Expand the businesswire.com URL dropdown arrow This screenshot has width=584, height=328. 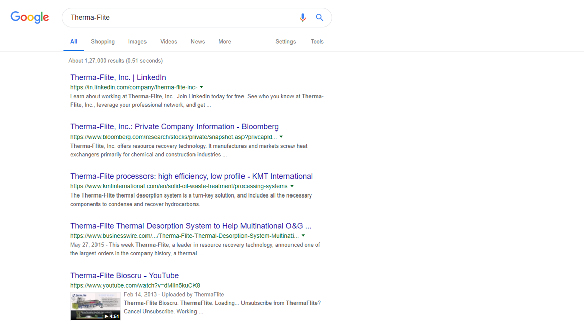(x=303, y=235)
